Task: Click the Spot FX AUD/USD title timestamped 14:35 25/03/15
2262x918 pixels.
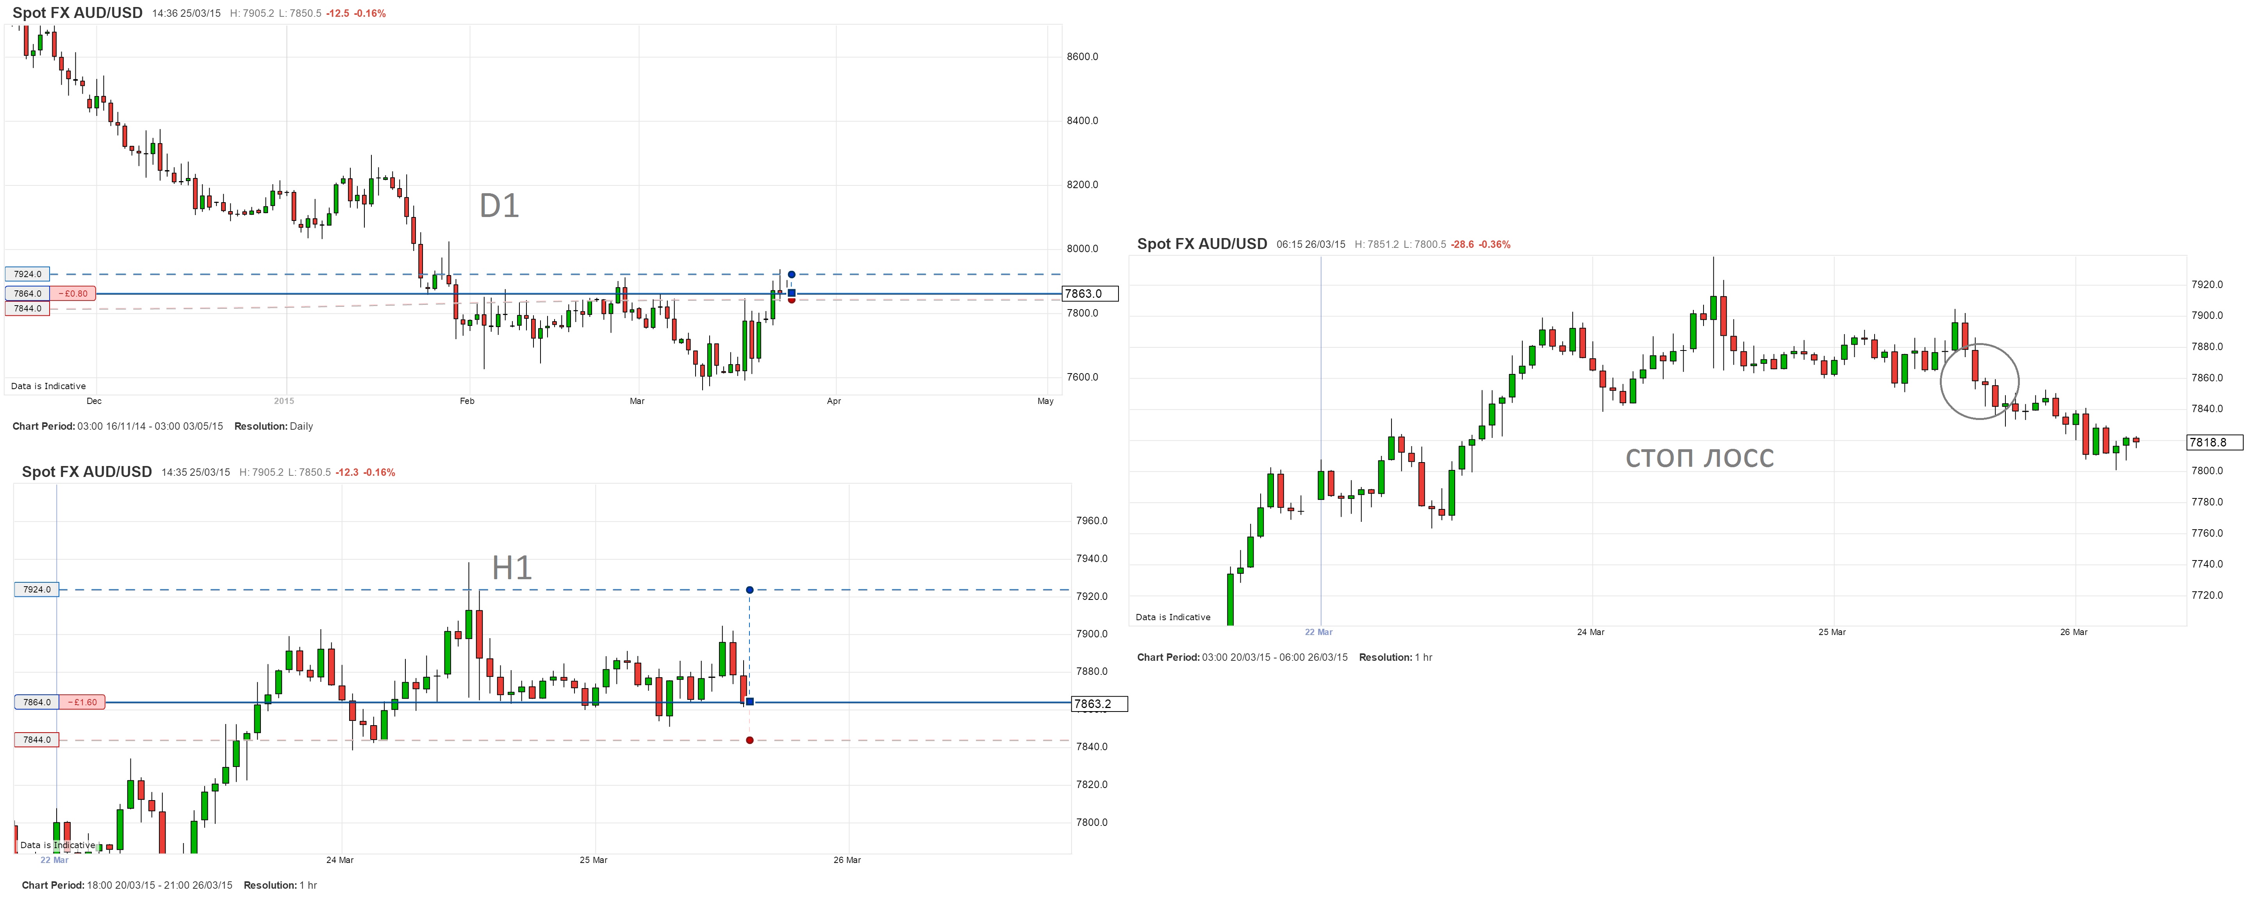Action: (87, 472)
